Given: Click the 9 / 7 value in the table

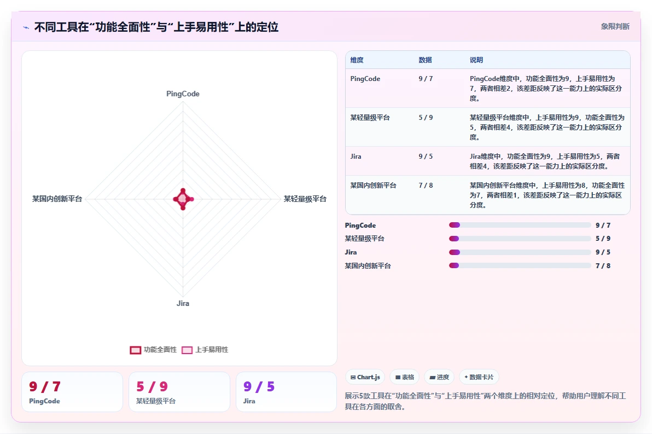Looking at the screenshot, I should click(426, 79).
